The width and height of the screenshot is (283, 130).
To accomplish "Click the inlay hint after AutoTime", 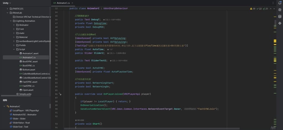I will point(110,50).
